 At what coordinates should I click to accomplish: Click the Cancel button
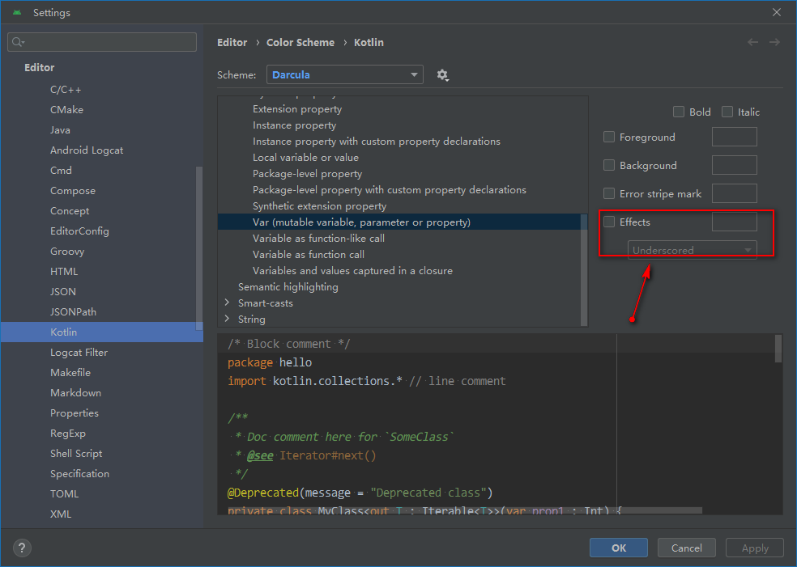click(x=686, y=548)
